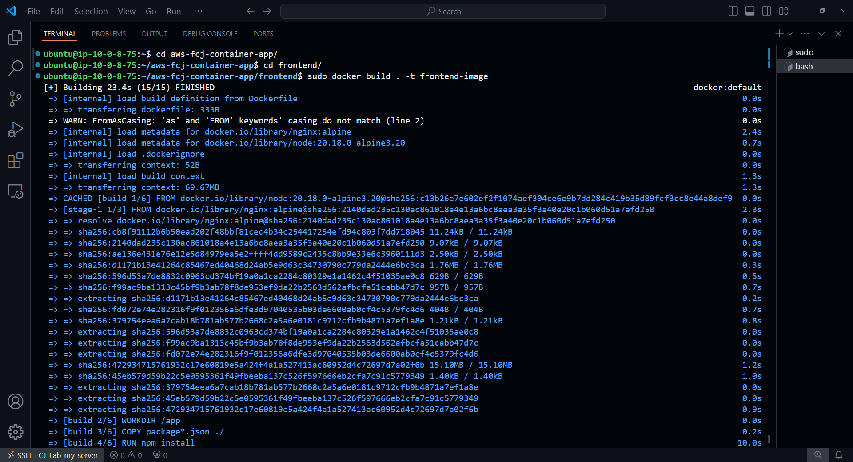Open the View menu
Image resolution: width=853 pixels, height=462 pixels.
tap(127, 11)
